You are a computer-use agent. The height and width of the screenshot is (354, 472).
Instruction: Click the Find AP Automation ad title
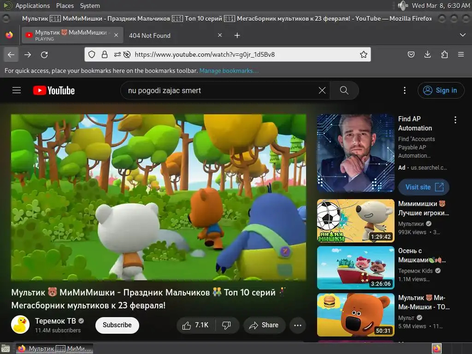(415, 124)
